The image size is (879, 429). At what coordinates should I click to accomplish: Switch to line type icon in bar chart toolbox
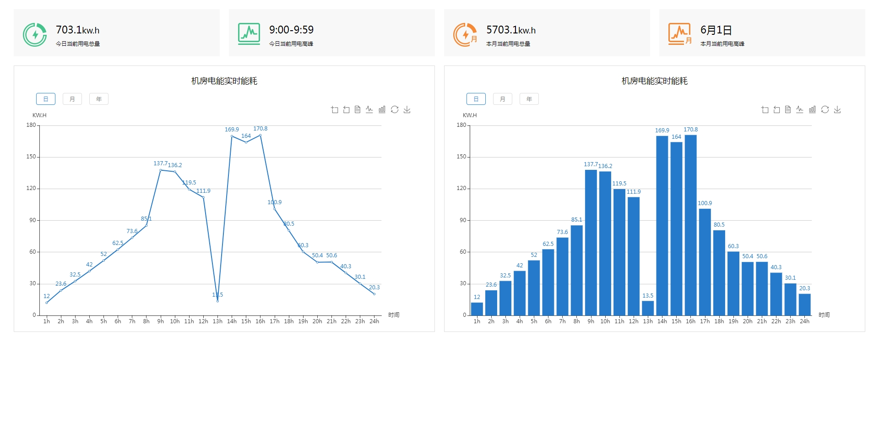click(x=800, y=109)
